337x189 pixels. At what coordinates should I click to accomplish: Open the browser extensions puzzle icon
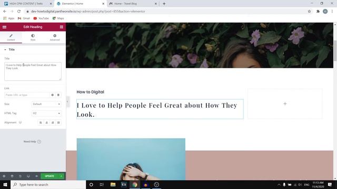[318, 12]
